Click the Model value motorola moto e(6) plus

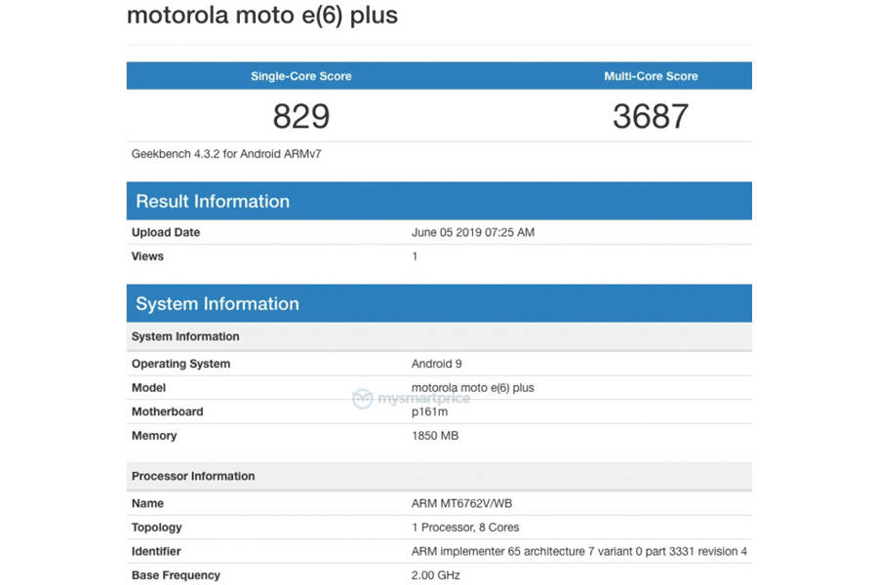[x=472, y=387]
